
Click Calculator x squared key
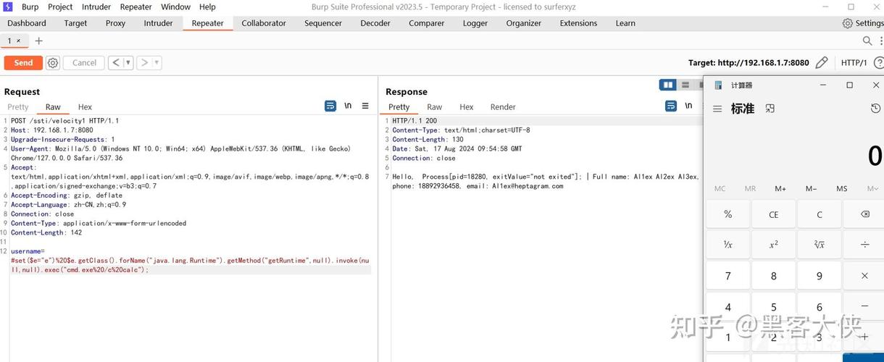click(x=773, y=245)
